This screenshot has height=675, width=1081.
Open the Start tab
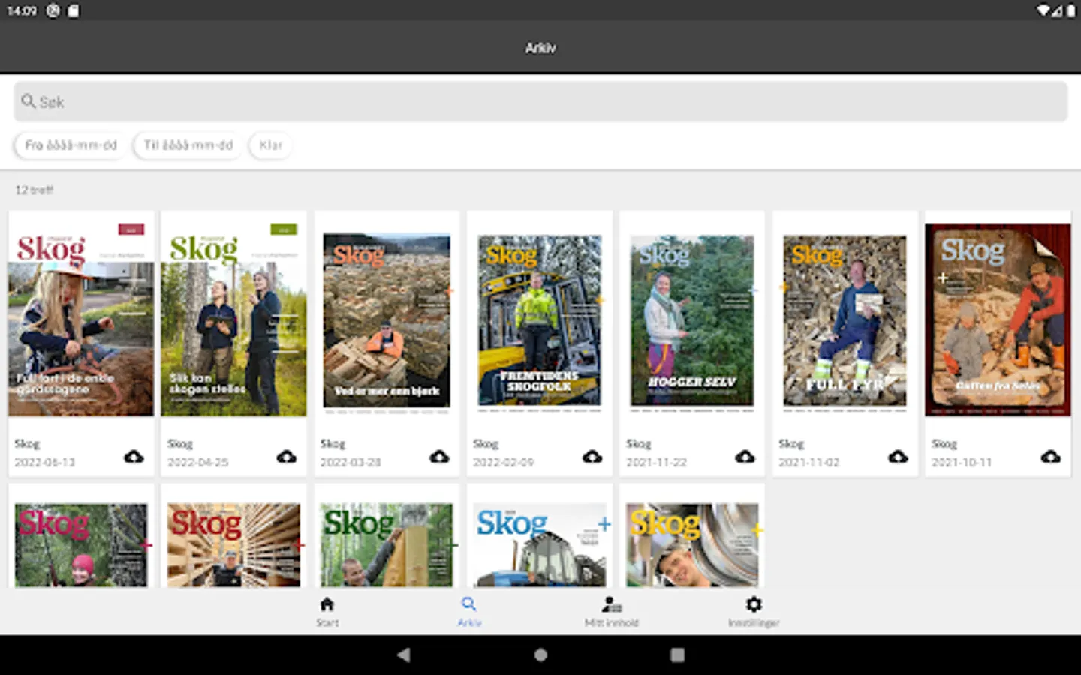pyautogui.click(x=327, y=612)
